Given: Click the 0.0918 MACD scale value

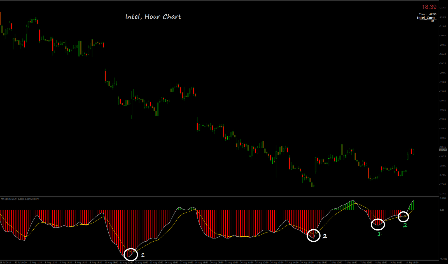Looking at the screenshot, I should [443, 198].
